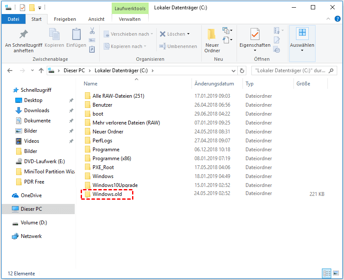Viewport: 344px width, 280px height.
Task: Click the history icon in Öffnen group
Action: 276,50
